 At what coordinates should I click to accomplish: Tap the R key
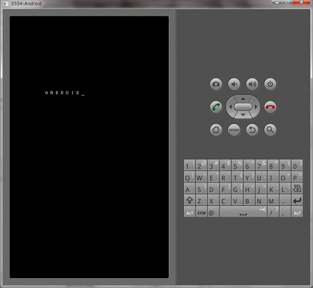[x=225, y=177]
